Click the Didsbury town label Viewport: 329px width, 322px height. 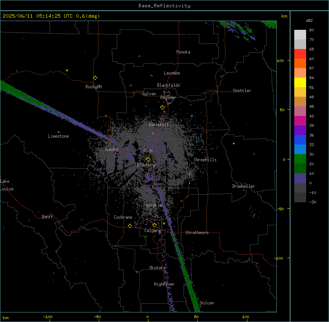point(146,165)
